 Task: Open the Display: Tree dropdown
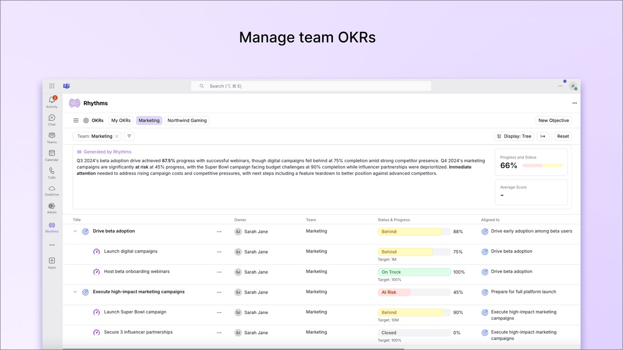click(x=514, y=136)
